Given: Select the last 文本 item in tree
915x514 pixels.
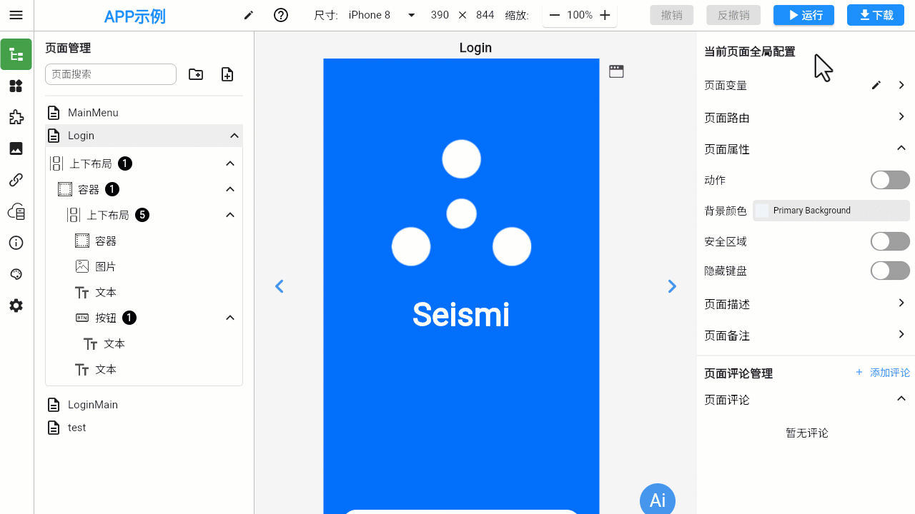Looking at the screenshot, I should point(105,369).
